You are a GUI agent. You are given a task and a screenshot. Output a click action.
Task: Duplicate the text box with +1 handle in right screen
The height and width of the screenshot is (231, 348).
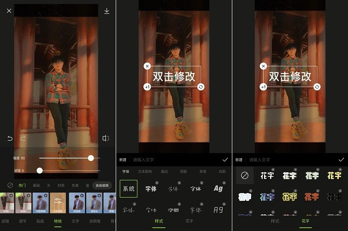click(x=263, y=87)
